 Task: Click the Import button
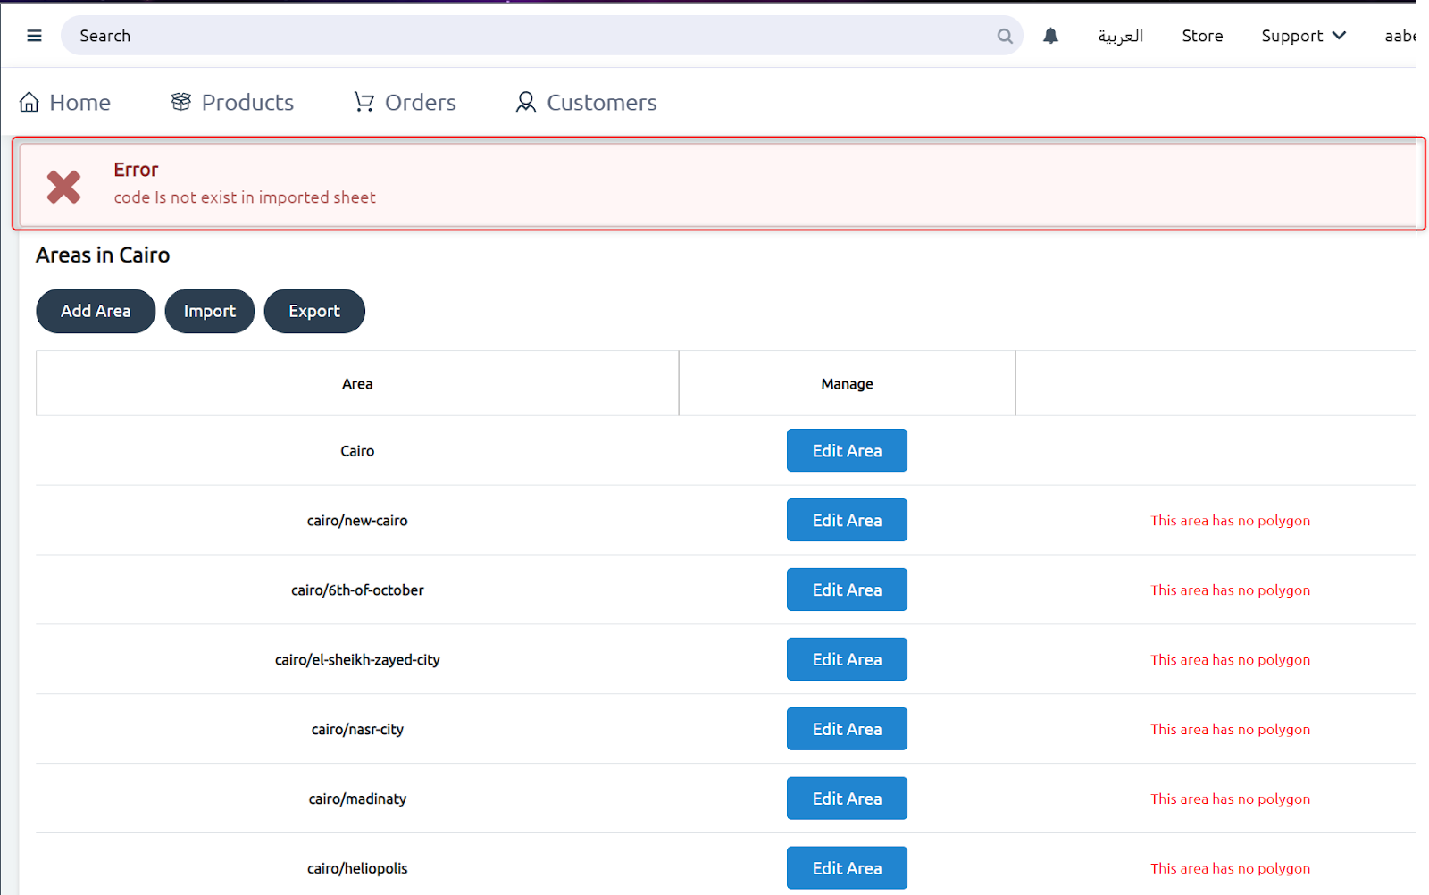tap(210, 311)
